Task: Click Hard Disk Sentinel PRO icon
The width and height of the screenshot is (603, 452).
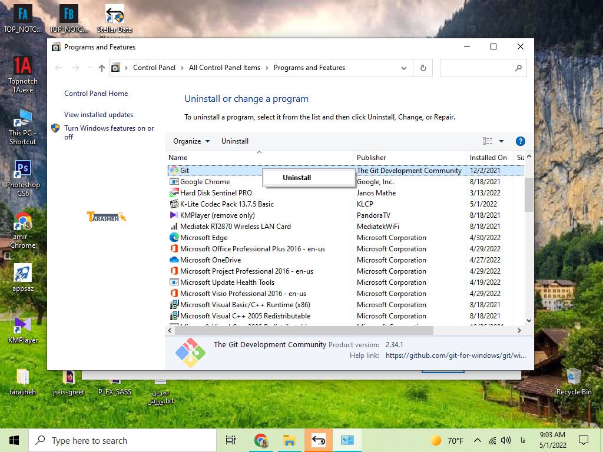Action: pyautogui.click(x=174, y=192)
